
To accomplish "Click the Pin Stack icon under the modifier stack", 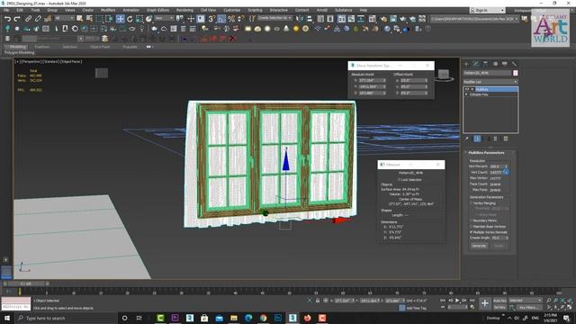I will click(x=467, y=139).
